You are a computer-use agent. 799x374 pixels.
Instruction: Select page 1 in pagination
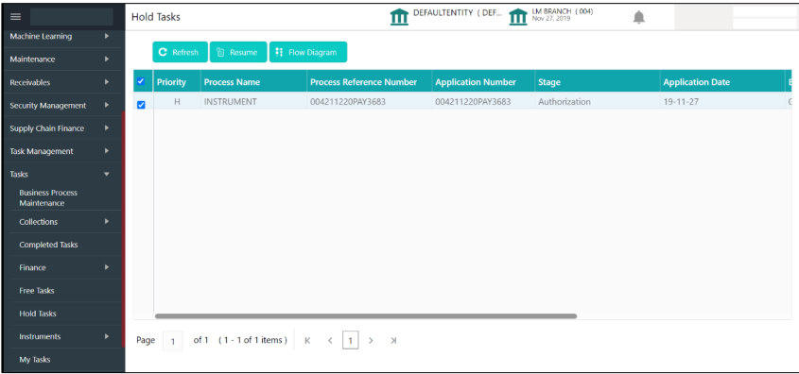tap(351, 340)
